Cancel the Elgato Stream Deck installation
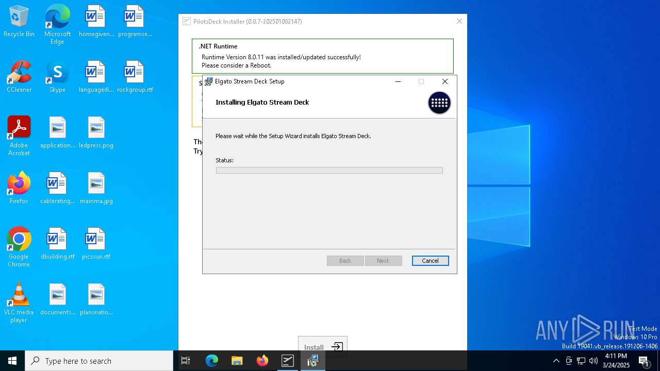 click(431, 261)
